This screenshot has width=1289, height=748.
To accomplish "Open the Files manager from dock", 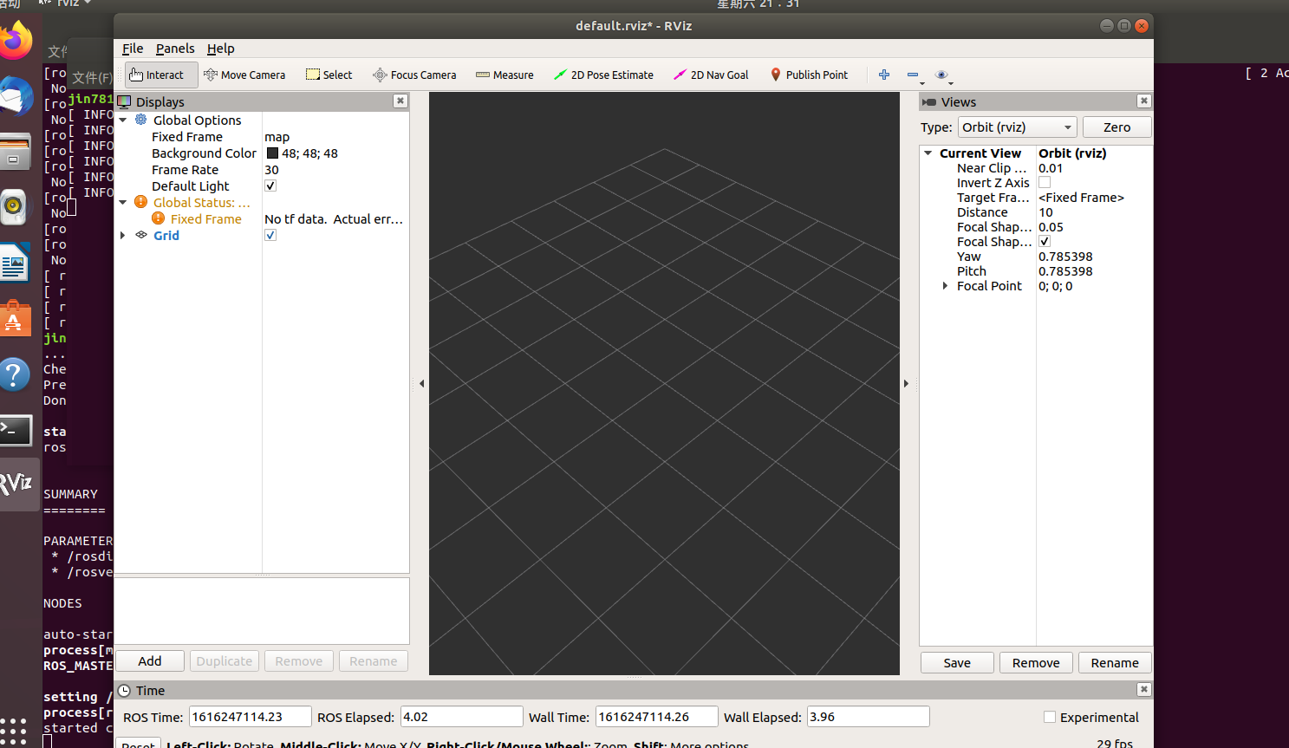I will (x=16, y=152).
